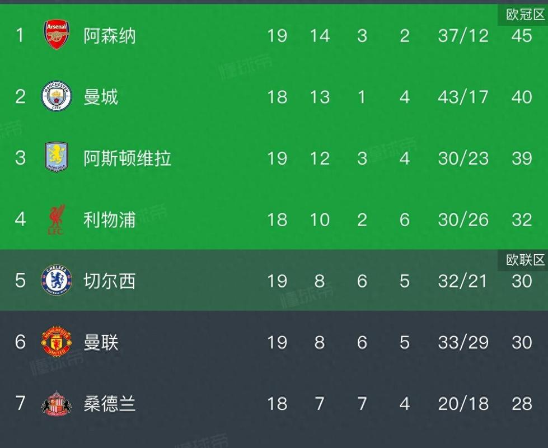Tap the 桑德兰 team name
Screen dimensions: 548x448
[x=110, y=403]
